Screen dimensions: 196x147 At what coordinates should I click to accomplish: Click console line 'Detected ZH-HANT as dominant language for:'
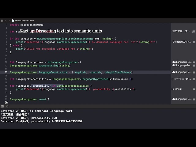point(36,111)
